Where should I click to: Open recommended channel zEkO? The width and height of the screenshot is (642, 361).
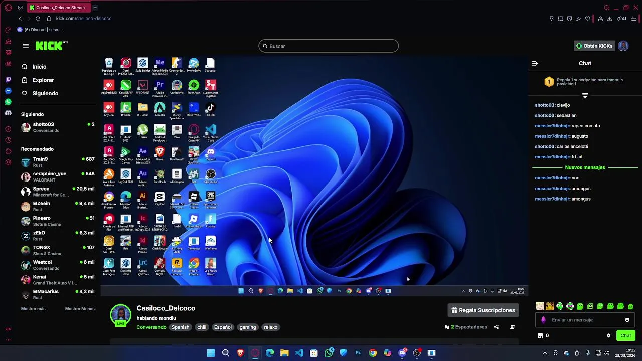(x=57, y=236)
